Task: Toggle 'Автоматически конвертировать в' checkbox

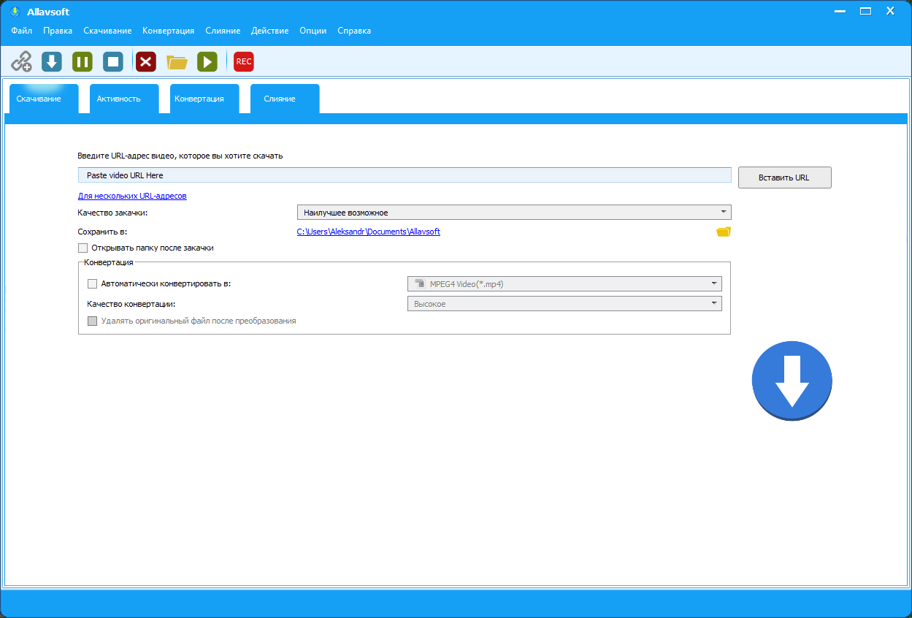Action: tap(92, 284)
